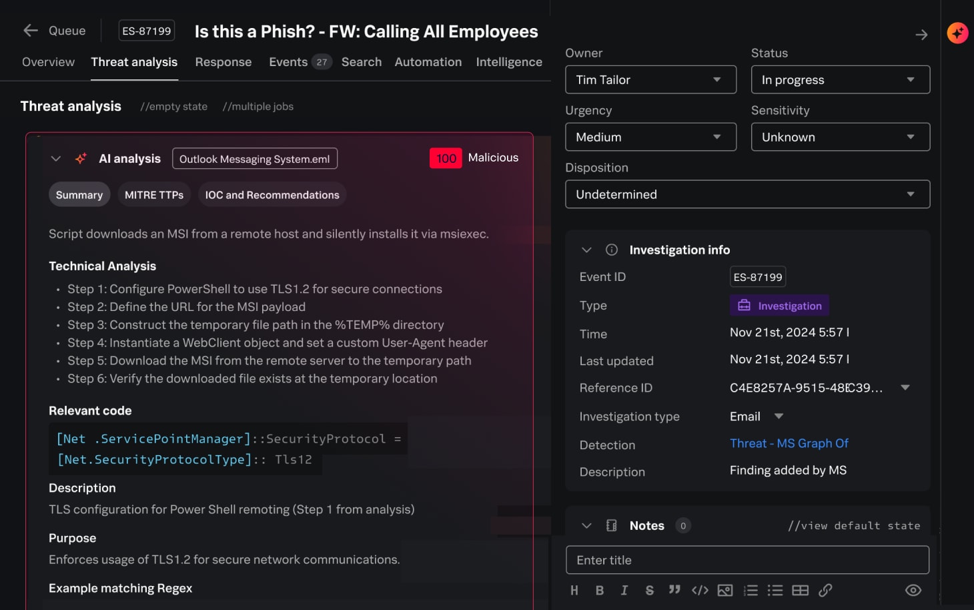The width and height of the screenshot is (974, 610).
Task: Insert a block quote in notes
Action: (x=674, y=590)
